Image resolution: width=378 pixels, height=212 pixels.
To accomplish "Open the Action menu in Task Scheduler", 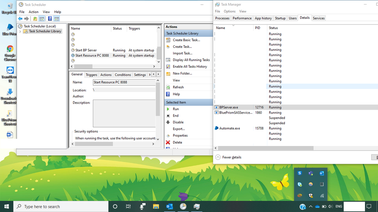I will click(34, 12).
